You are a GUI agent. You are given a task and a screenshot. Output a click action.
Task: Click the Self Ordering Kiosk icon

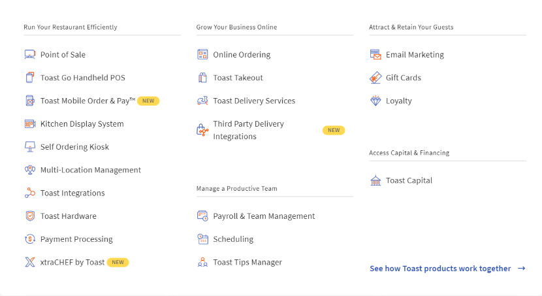coord(29,147)
